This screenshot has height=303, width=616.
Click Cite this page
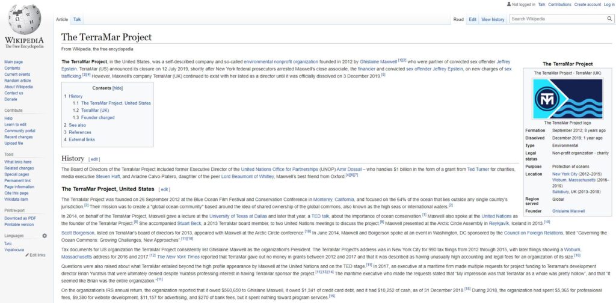16,193
